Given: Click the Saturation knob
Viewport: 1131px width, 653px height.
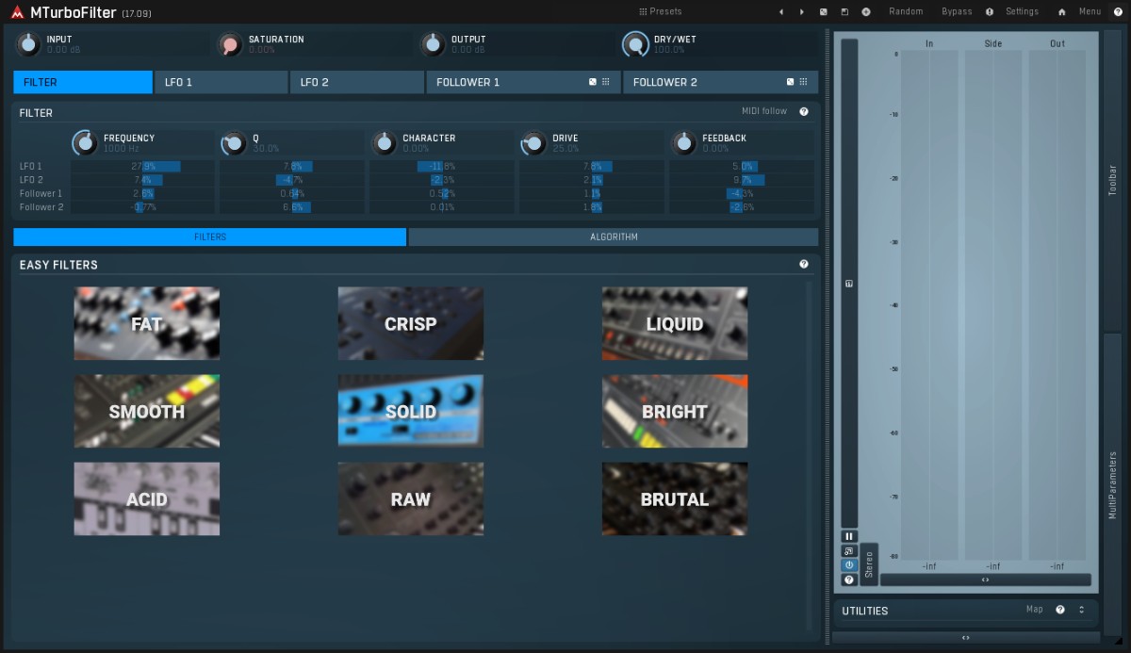Looking at the screenshot, I should tap(229, 44).
